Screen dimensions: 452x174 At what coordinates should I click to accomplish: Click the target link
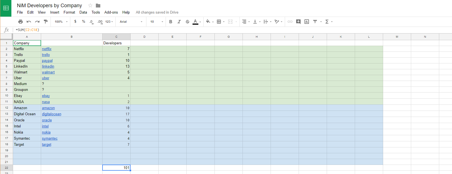click(x=47, y=145)
